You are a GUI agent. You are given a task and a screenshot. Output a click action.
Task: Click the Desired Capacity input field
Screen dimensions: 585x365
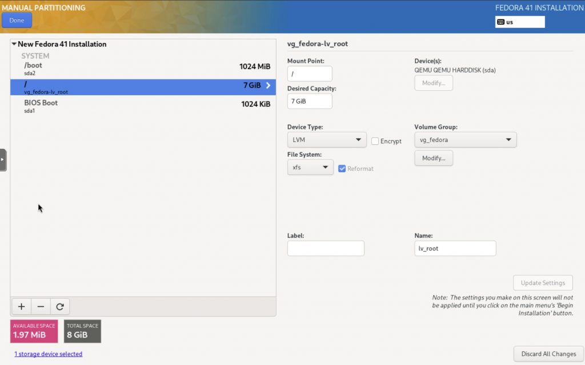click(310, 101)
